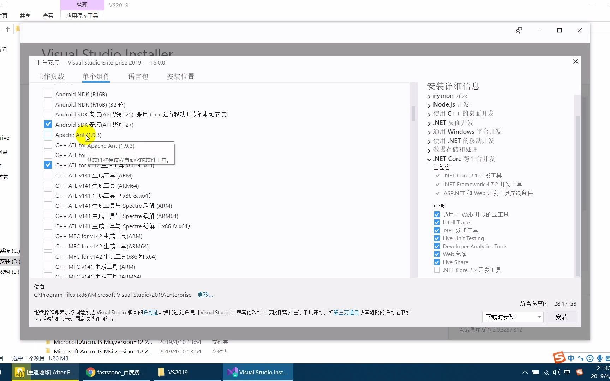Screen dimensions: 610x381
Task: Check C++ MFC for v142 生成工具(x86 和 x64)
Action: point(48,256)
